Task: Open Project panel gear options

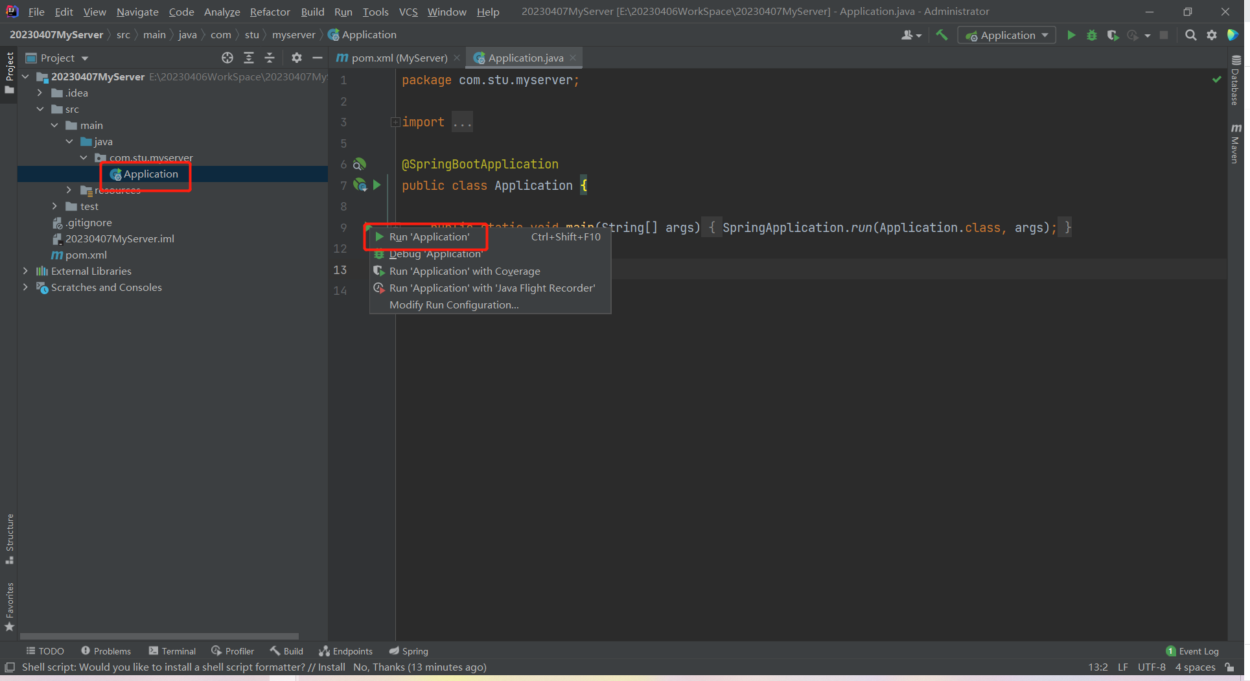Action: tap(296, 58)
